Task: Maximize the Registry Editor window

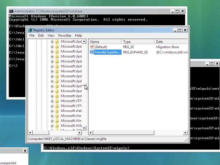Action: pyautogui.click(x=180, y=30)
